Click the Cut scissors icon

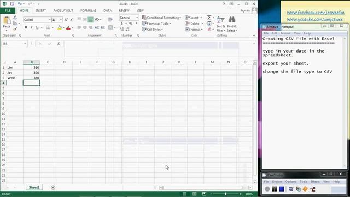point(15,18)
